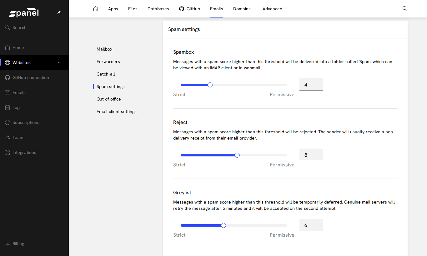Click the Spambox threshold slider handle

coord(210,85)
